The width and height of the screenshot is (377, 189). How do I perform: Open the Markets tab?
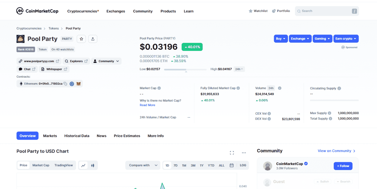point(50,136)
